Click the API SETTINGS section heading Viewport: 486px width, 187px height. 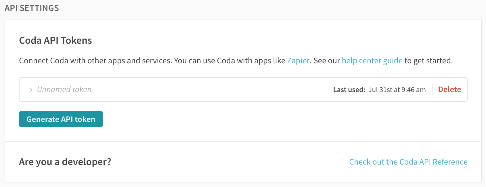(x=32, y=8)
